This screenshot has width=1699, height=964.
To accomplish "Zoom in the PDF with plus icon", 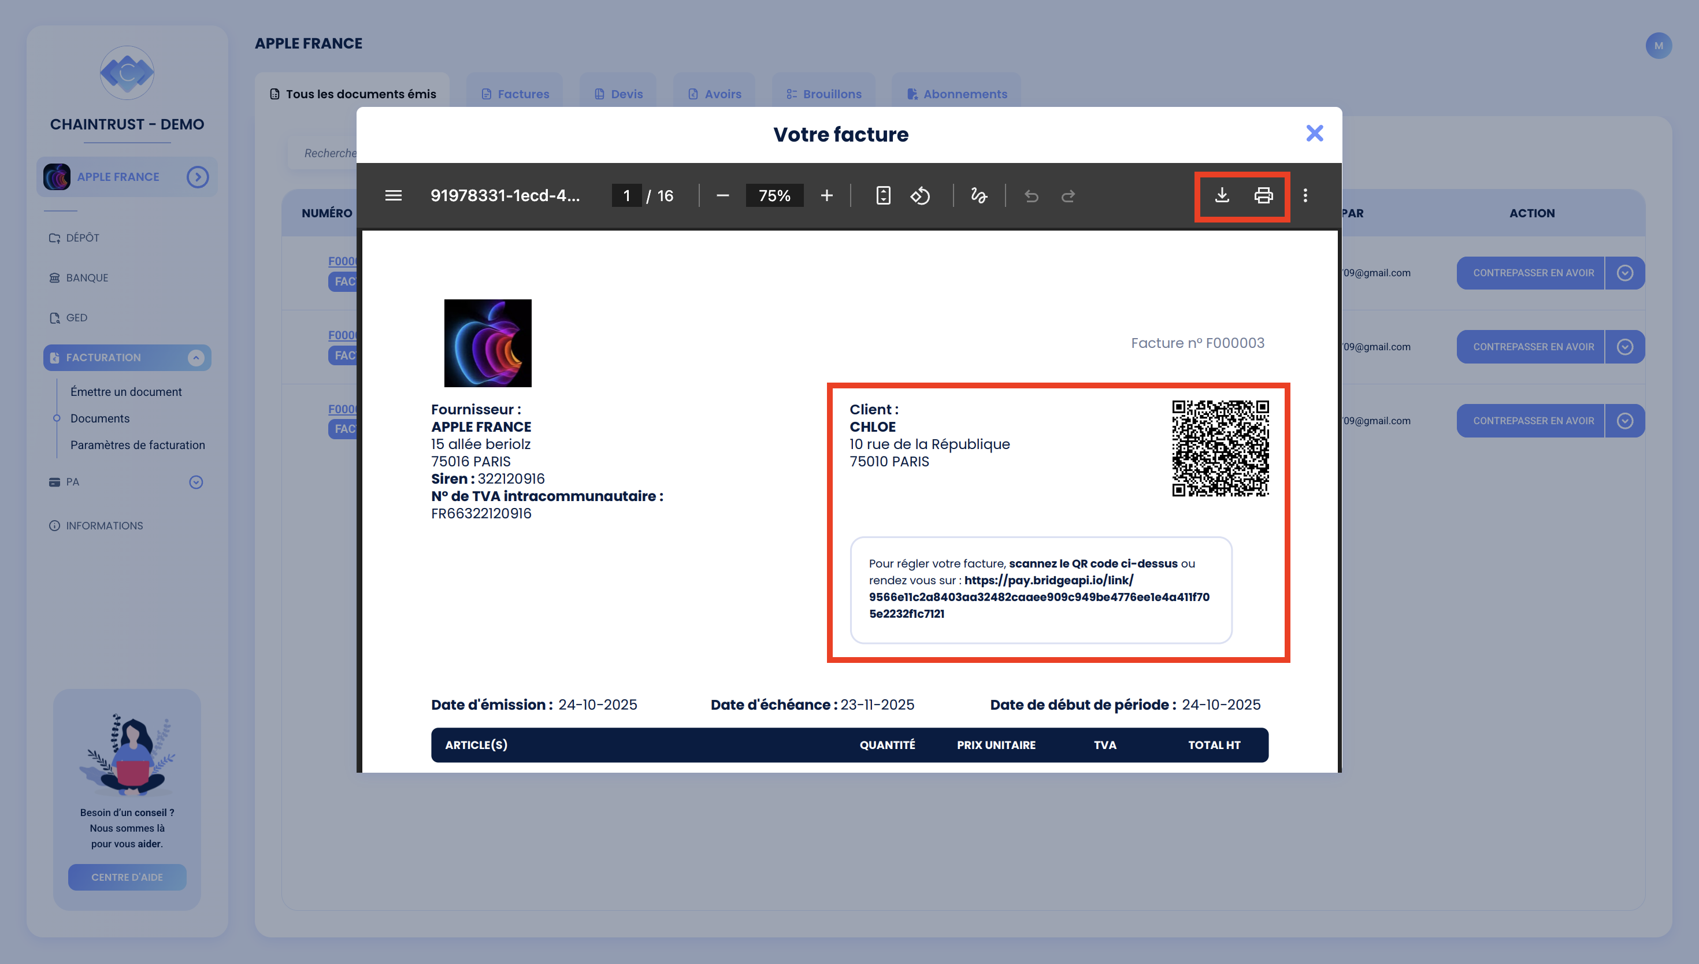I will point(826,195).
